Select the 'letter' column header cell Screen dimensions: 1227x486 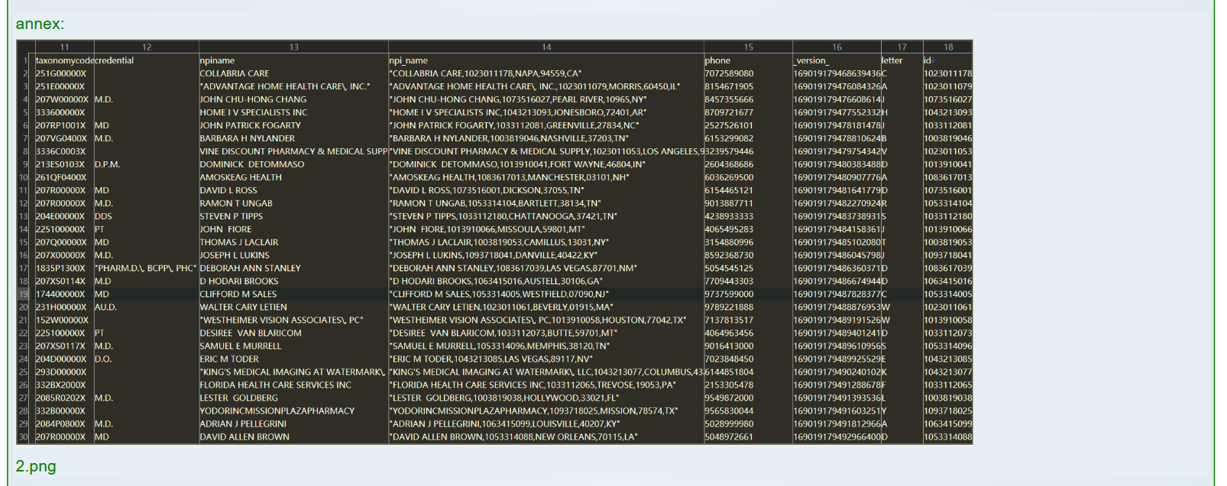pyautogui.click(x=902, y=60)
